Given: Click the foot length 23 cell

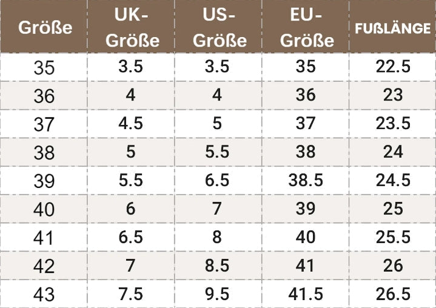Looking at the screenshot, I should pyautogui.click(x=393, y=95).
